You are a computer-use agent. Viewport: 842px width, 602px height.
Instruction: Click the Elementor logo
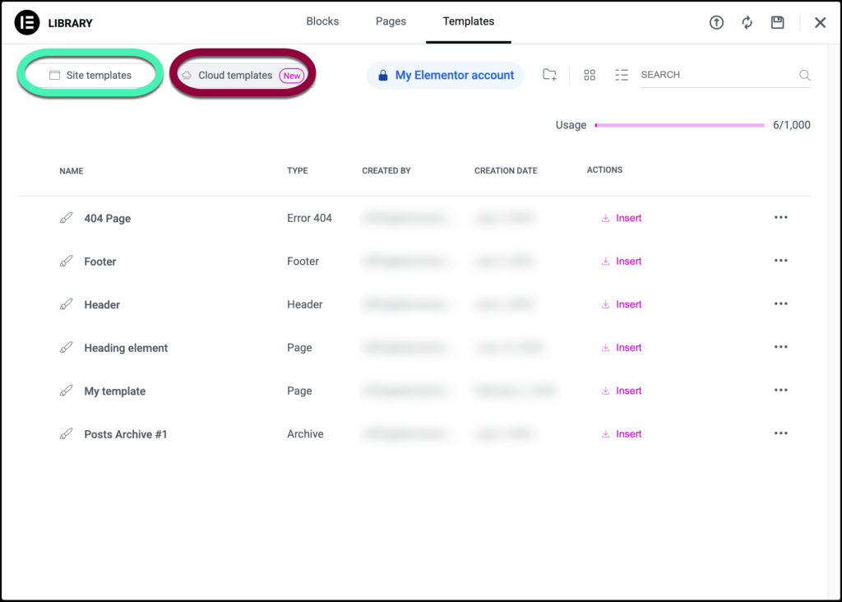tap(27, 23)
